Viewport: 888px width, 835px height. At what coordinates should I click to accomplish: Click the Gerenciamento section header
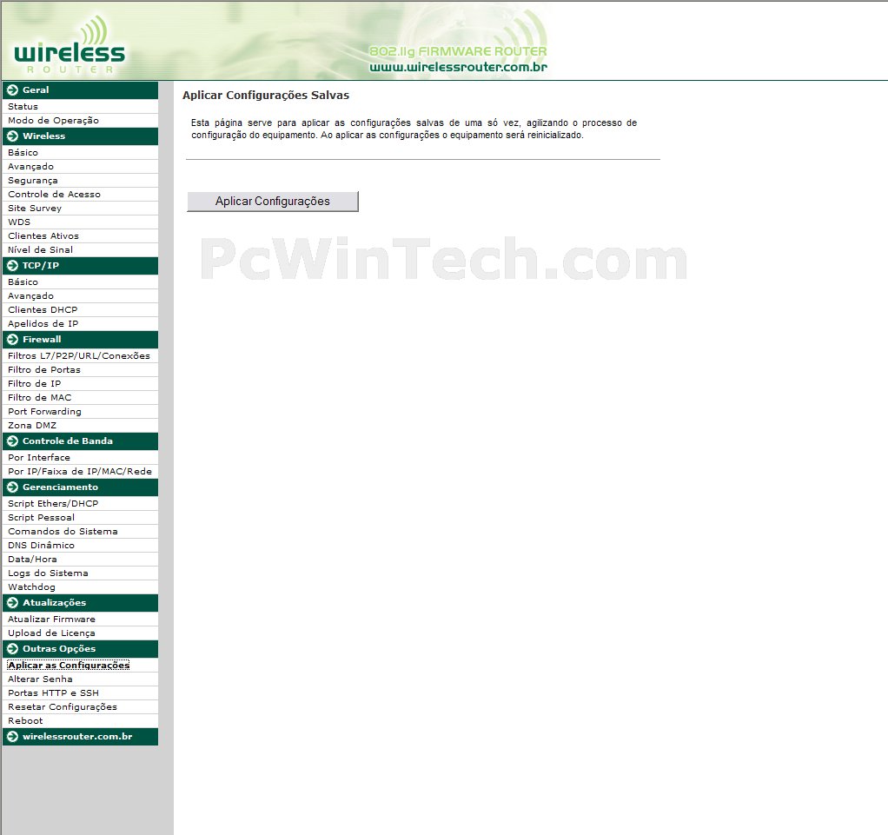(x=81, y=487)
